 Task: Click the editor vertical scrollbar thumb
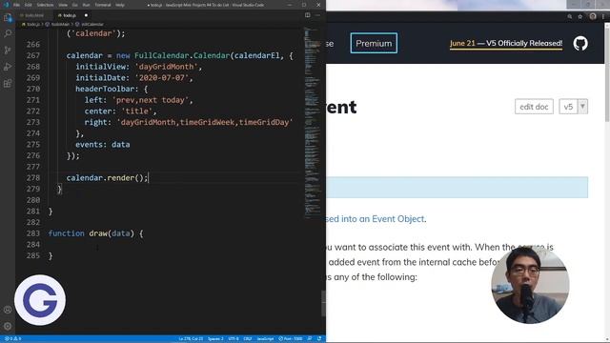323,304
